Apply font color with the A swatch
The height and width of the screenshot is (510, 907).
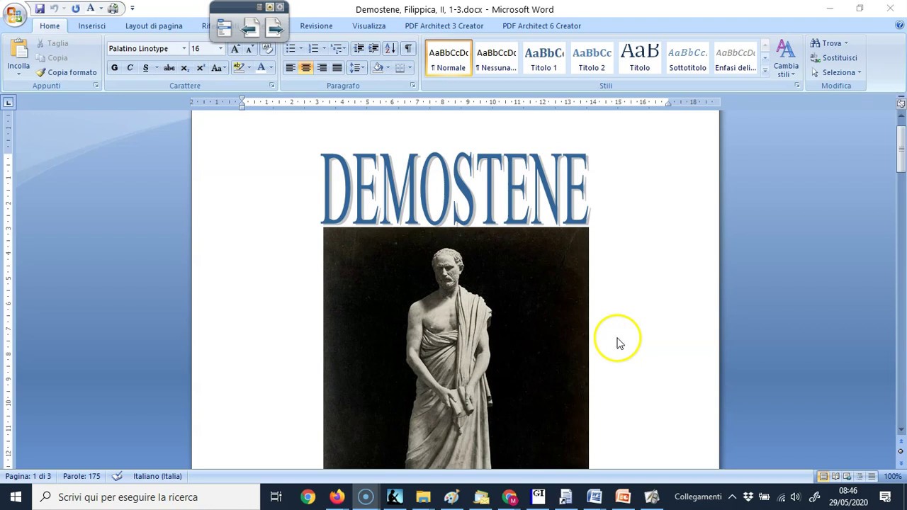click(261, 68)
